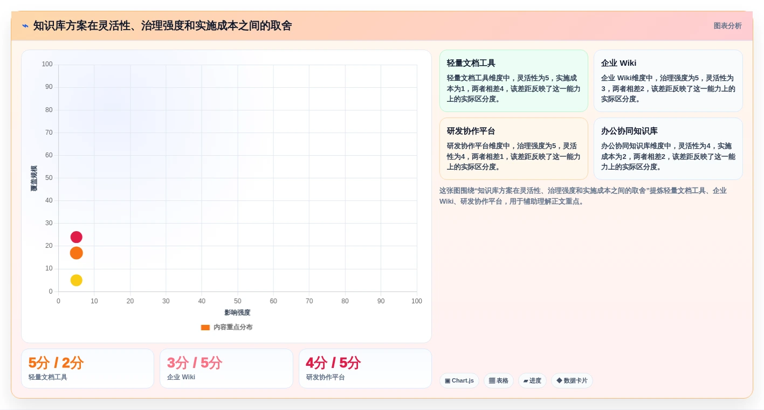Click the 企业 Wiki label under 3分 / 5分
Image resolution: width=764 pixels, height=410 pixels.
tap(181, 377)
